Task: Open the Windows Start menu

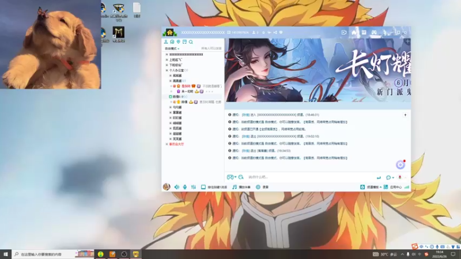Action: [6, 254]
